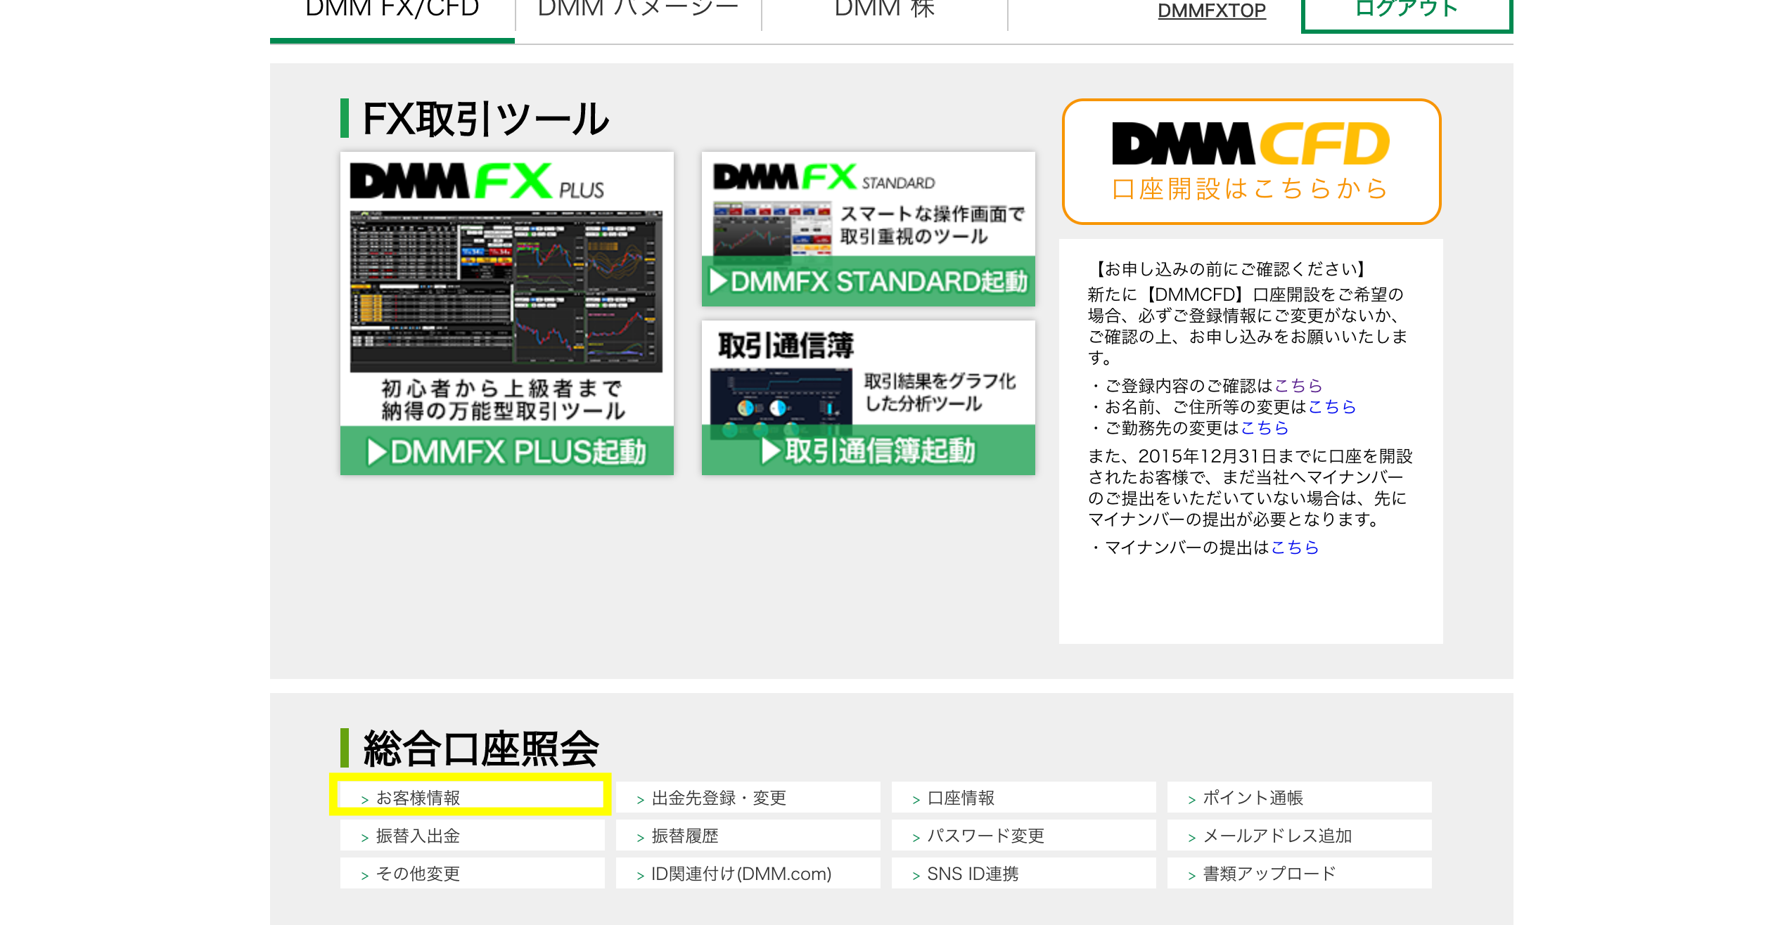This screenshot has width=1792, height=925.
Task: Launch DMMFX STANDARD via the green button
Action: coord(868,281)
